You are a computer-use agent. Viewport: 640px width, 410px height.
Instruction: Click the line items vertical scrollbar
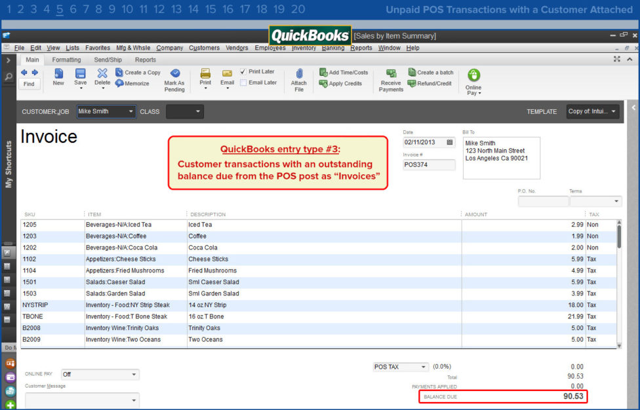(x=619, y=236)
